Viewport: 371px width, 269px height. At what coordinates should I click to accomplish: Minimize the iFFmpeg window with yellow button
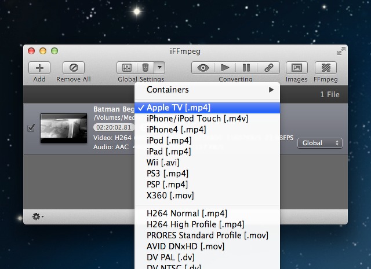click(43, 51)
